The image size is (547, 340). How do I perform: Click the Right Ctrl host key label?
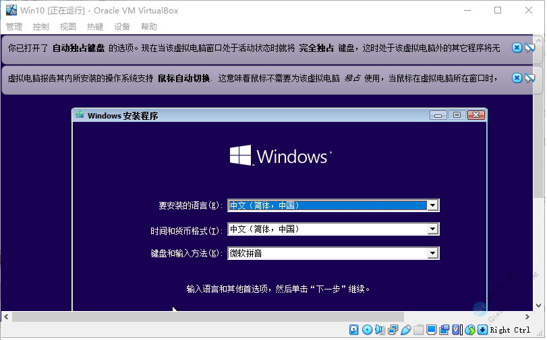click(510, 330)
